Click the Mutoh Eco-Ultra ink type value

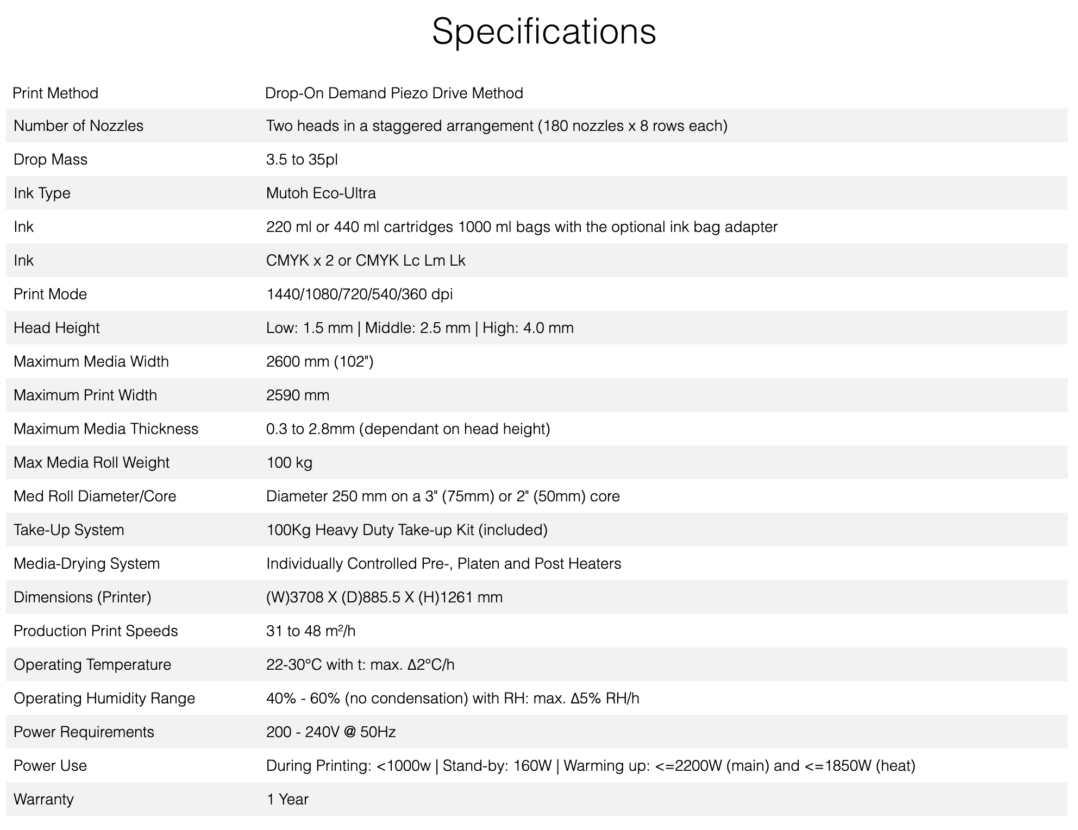pyautogui.click(x=321, y=193)
